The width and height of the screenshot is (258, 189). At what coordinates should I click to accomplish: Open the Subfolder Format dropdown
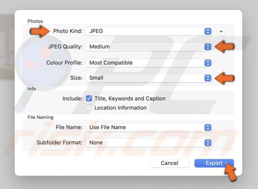(x=149, y=142)
